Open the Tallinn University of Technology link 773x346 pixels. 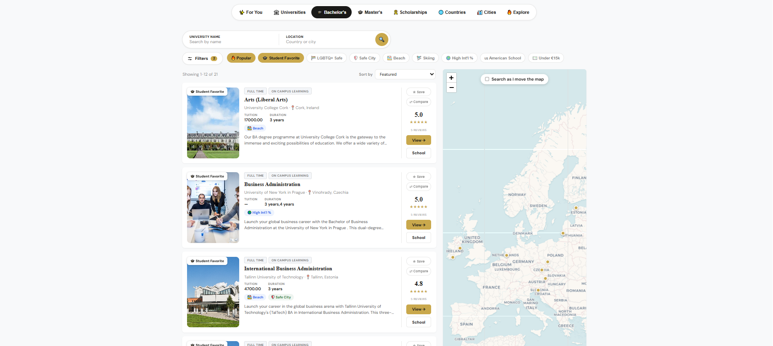click(x=274, y=277)
